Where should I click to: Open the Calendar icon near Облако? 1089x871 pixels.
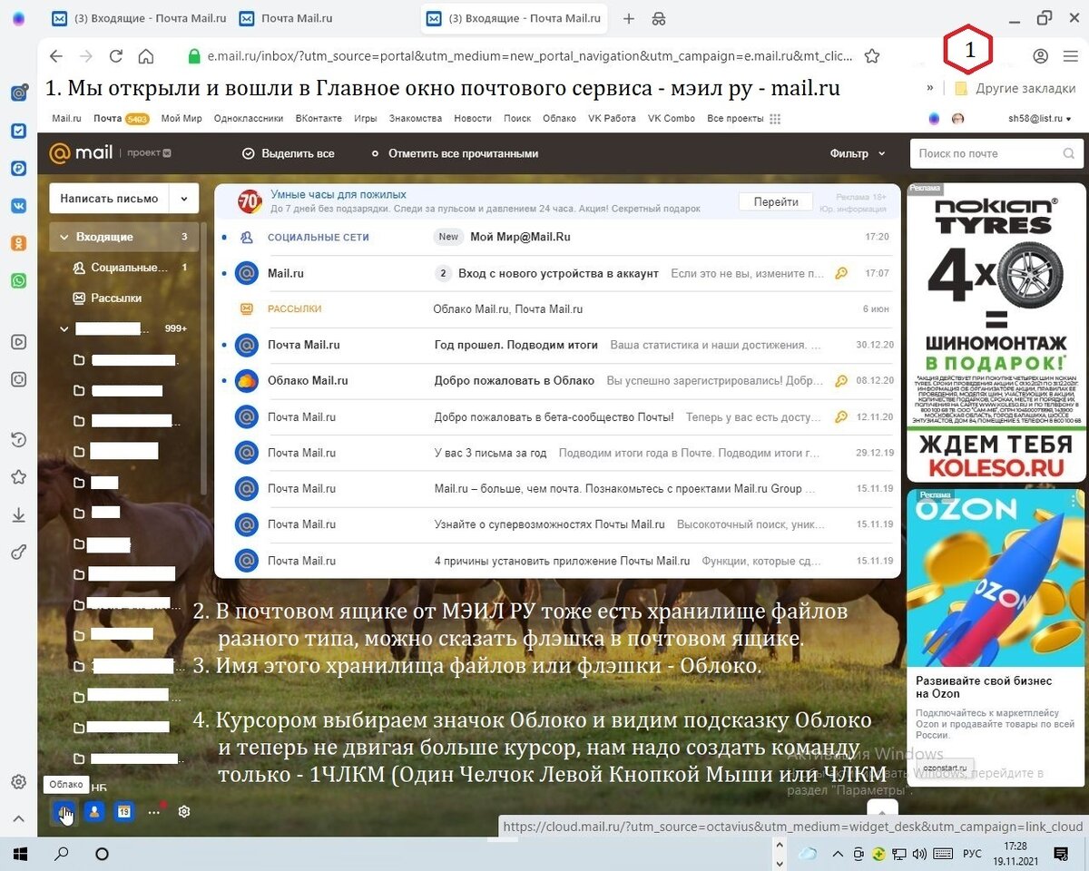pyautogui.click(x=123, y=811)
